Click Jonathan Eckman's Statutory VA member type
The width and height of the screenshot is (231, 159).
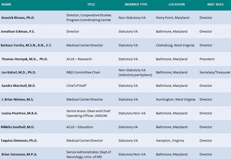tap(128, 31)
